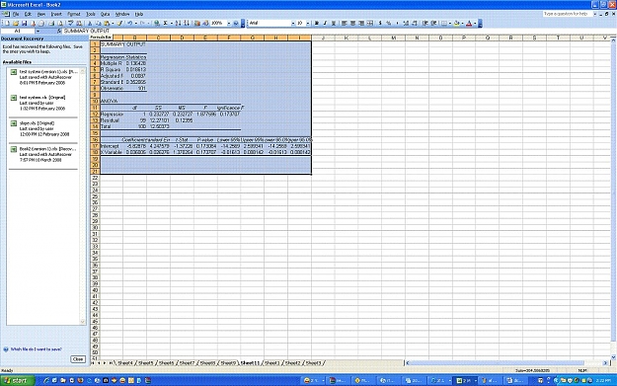Click the 'Type a question for help' box

[x=568, y=14]
